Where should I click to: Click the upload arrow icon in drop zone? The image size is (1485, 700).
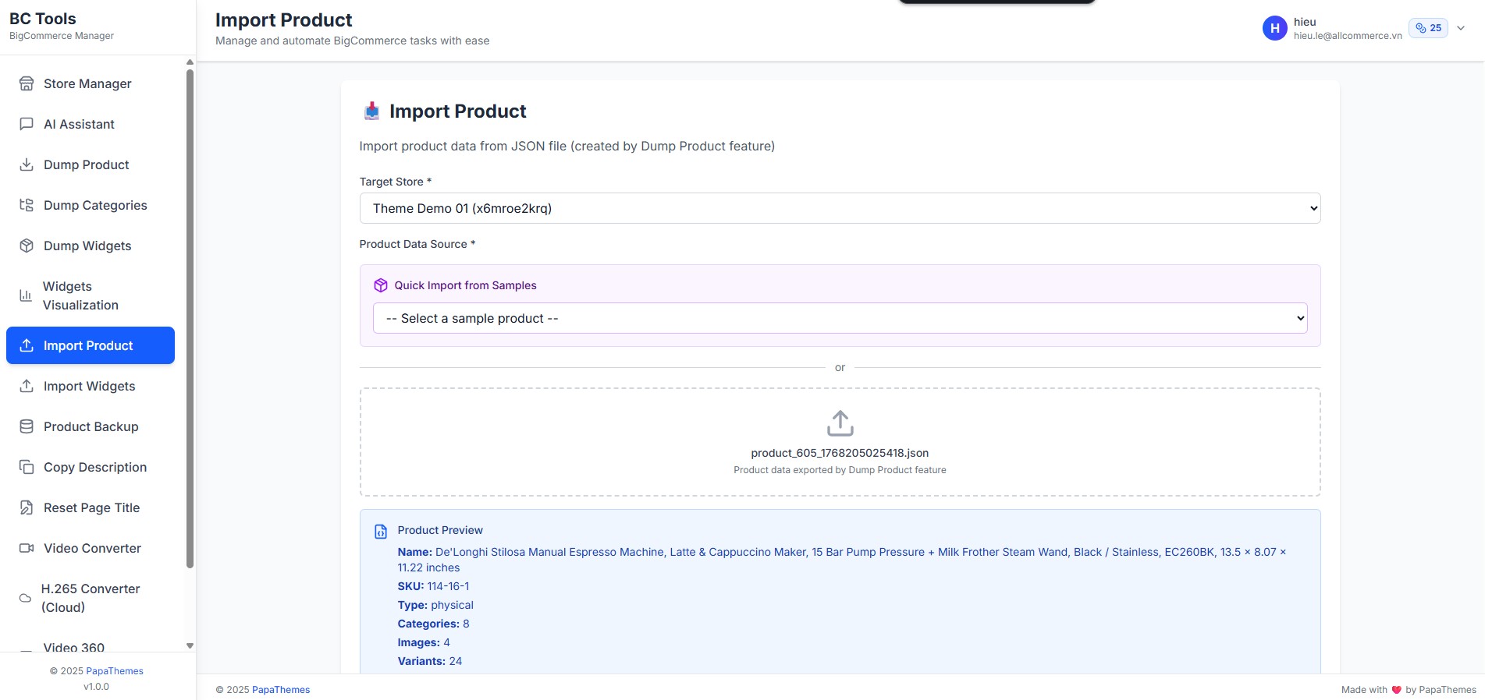point(840,423)
